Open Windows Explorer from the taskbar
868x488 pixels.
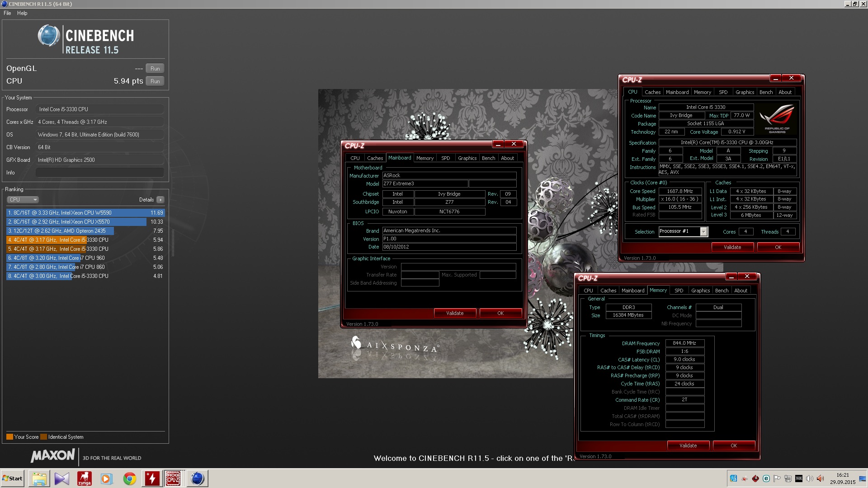coord(39,479)
